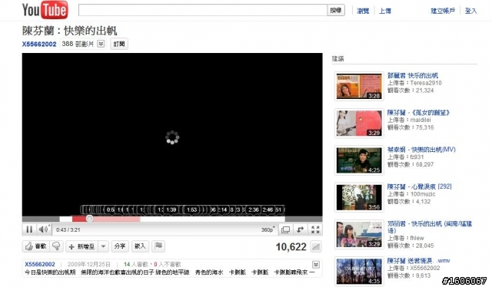Click the YouTube logo
Image resolution: width=492 pixels, height=287 pixels.
(x=45, y=10)
